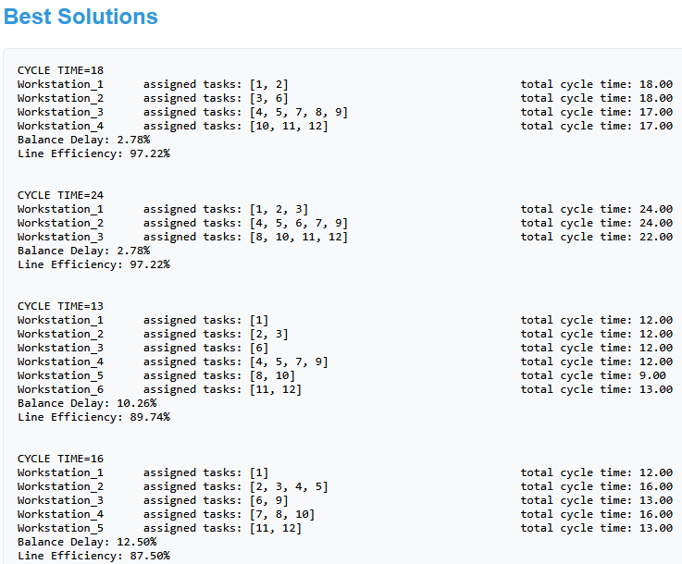
Task: Click the Line Efficiency: 89.74% text
Action: pyautogui.click(x=93, y=417)
